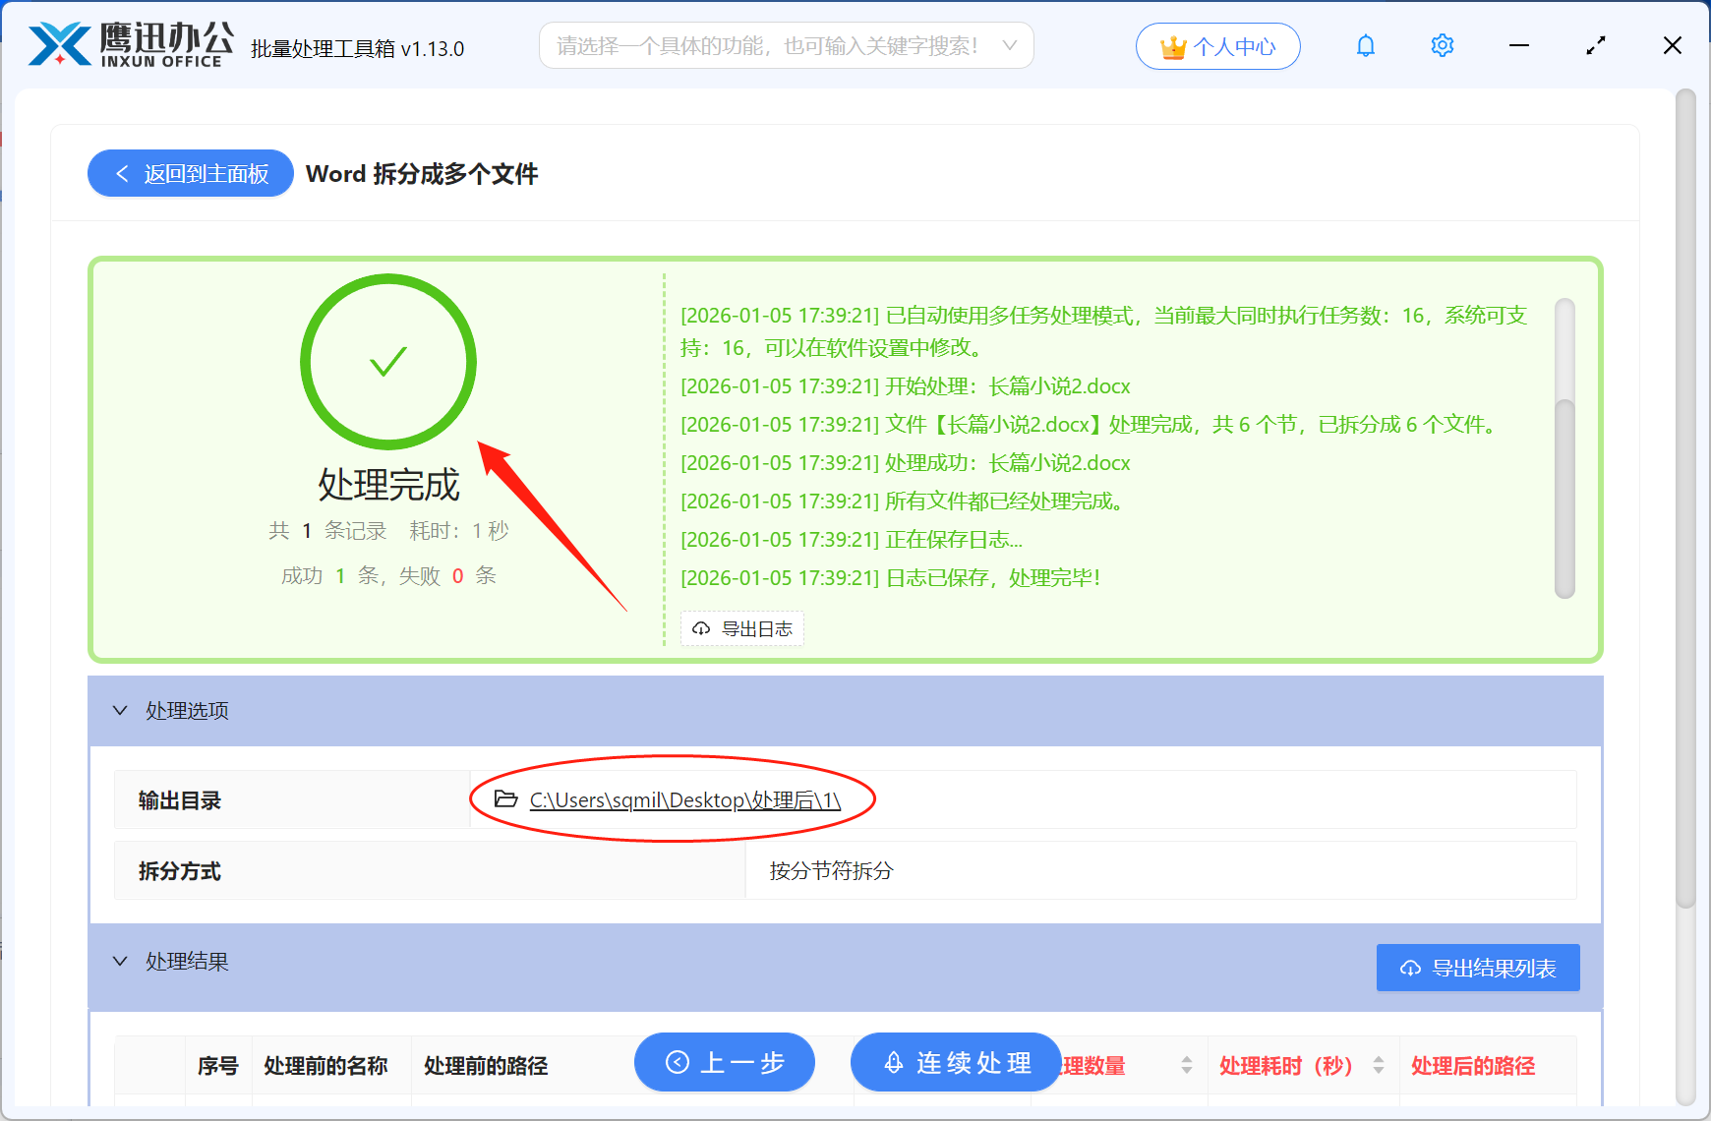Collapse the 处理结果 section
This screenshot has height=1121, width=1711.
coord(120,961)
